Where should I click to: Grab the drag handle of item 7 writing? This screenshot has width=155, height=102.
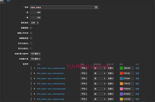coord(31,99)
